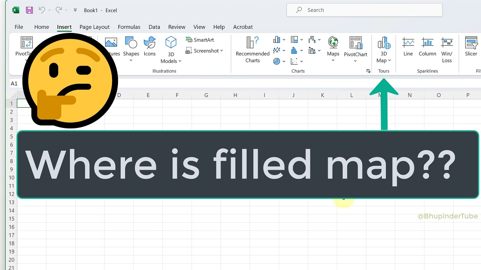
Task: Insert Waterfall or Stock chart icon
Action: point(312,39)
